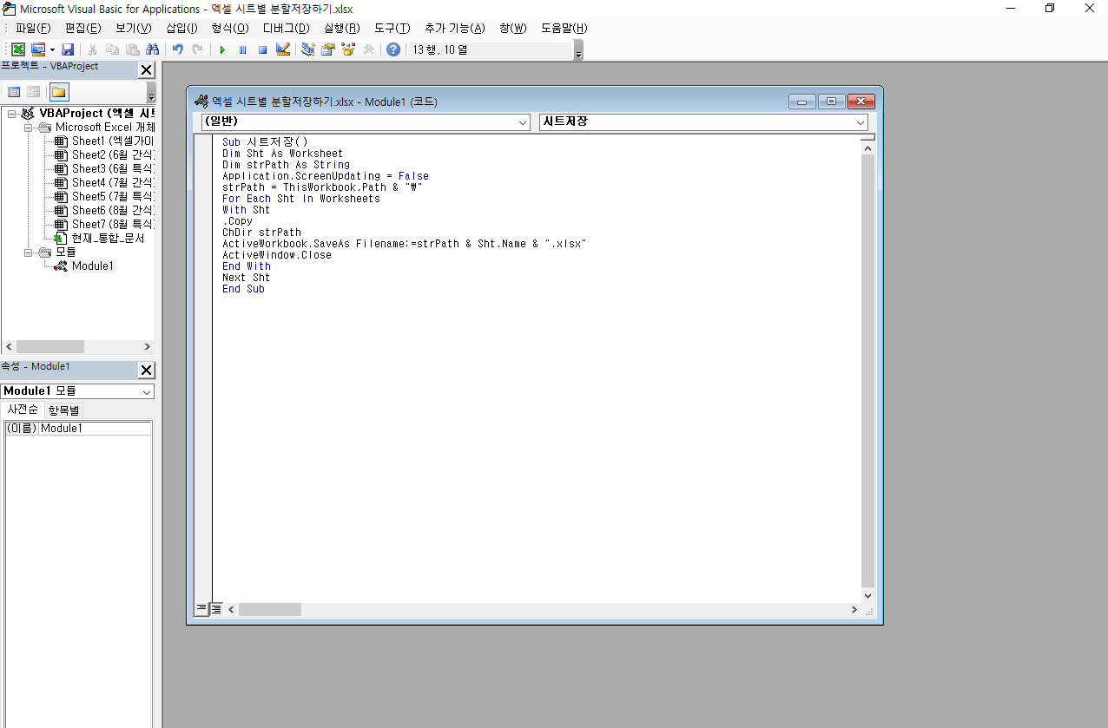Click the Redo arrow icon
This screenshot has height=728, width=1108.
(x=197, y=49)
